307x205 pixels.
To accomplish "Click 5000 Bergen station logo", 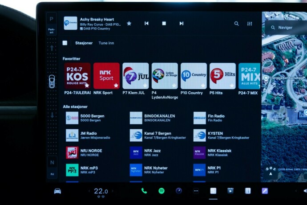I will pos(72,118).
